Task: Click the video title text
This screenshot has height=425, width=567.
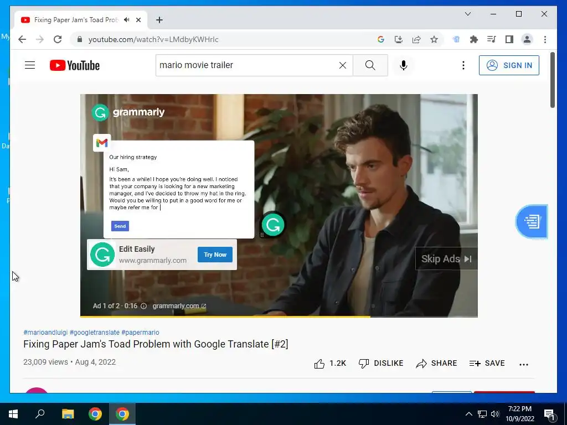Action: (x=156, y=344)
